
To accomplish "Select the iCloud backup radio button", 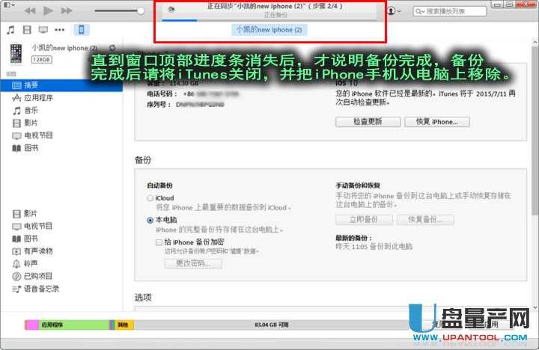I will click(x=150, y=198).
